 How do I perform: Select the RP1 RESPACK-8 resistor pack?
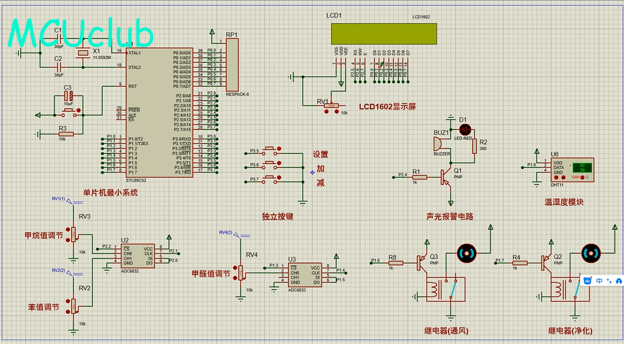(x=232, y=65)
